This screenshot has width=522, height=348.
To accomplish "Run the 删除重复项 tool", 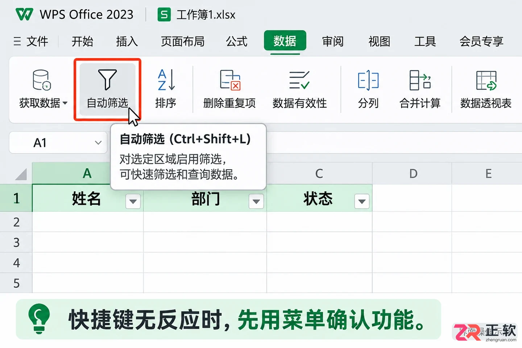I will click(229, 89).
